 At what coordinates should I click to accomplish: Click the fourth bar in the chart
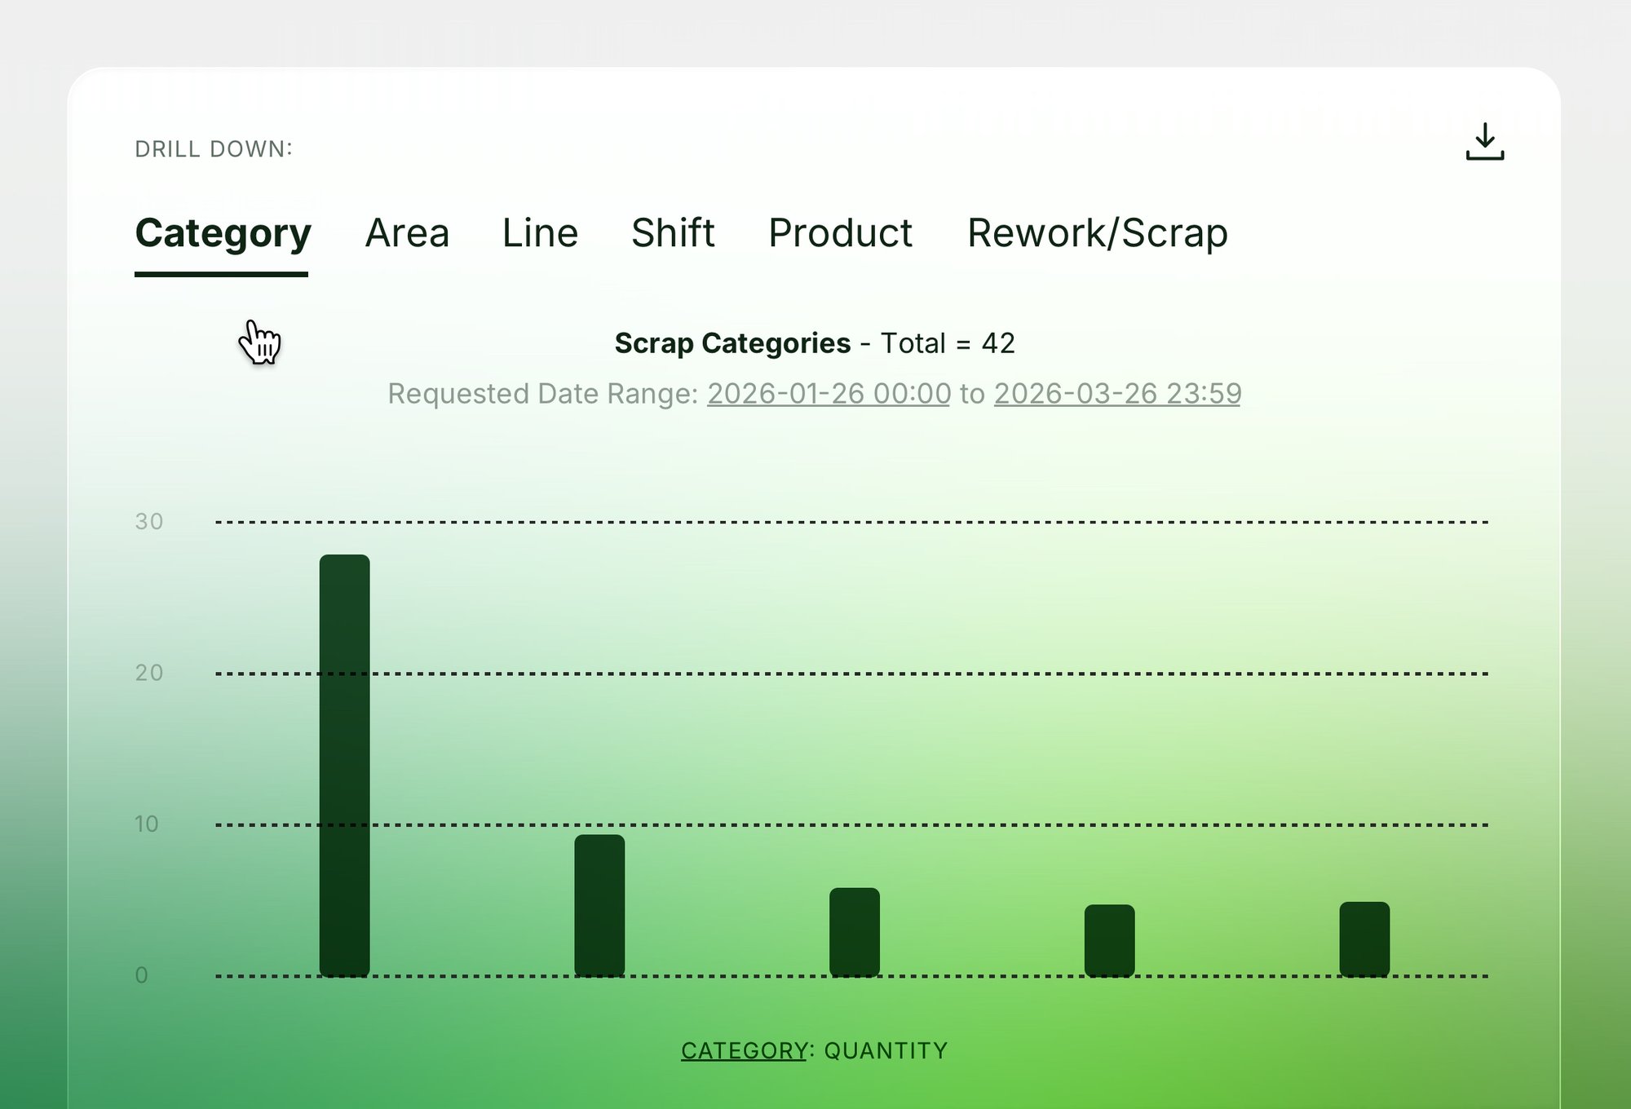pos(1109,940)
